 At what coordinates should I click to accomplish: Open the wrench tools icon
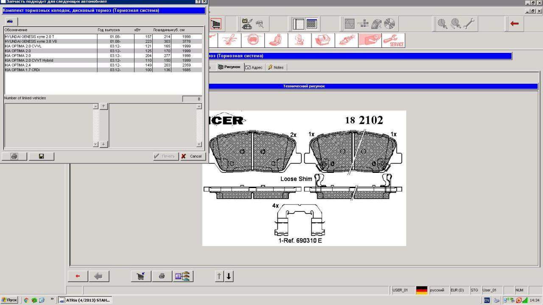click(469, 24)
